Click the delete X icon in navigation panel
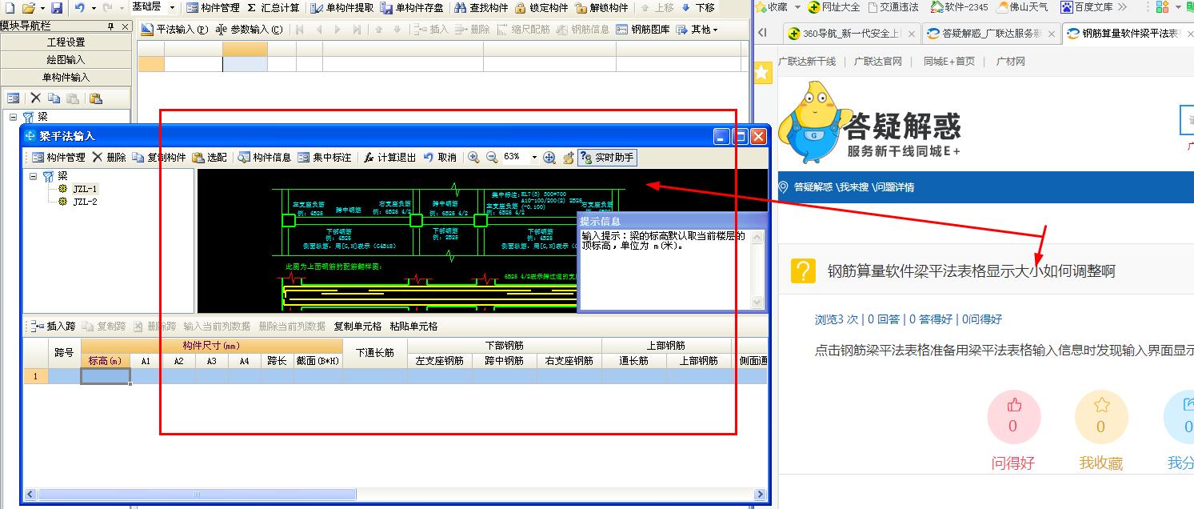 click(35, 98)
